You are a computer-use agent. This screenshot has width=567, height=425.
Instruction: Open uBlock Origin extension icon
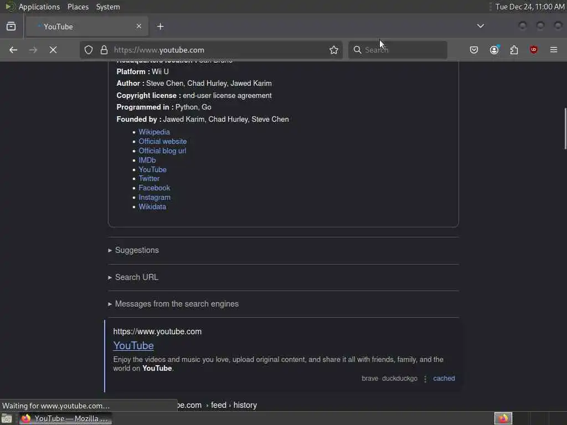pyautogui.click(x=534, y=50)
